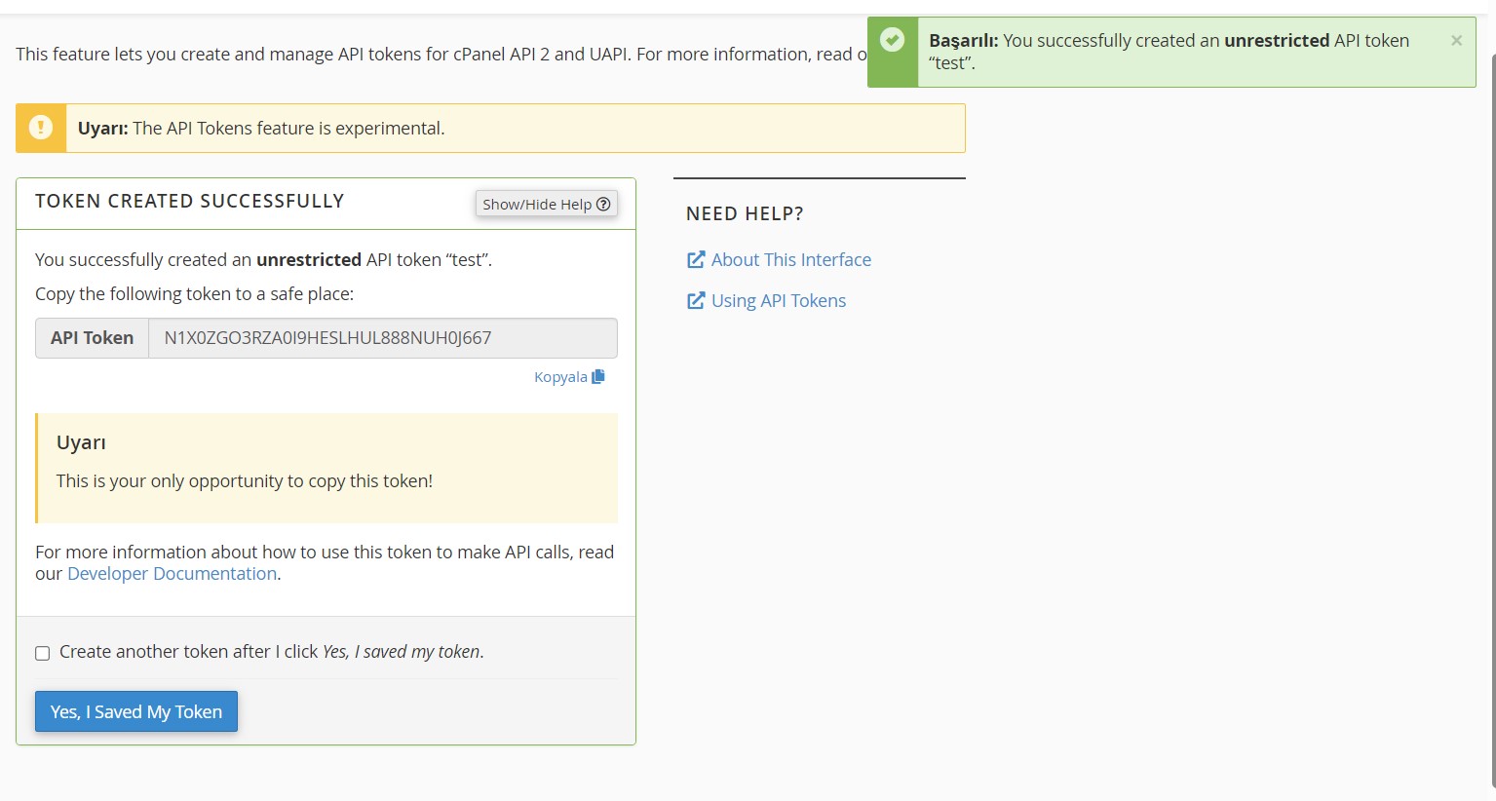The height and width of the screenshot is (801, 1496).
Task: Click the Kopyala text link
Action: (x=560, y=377)
